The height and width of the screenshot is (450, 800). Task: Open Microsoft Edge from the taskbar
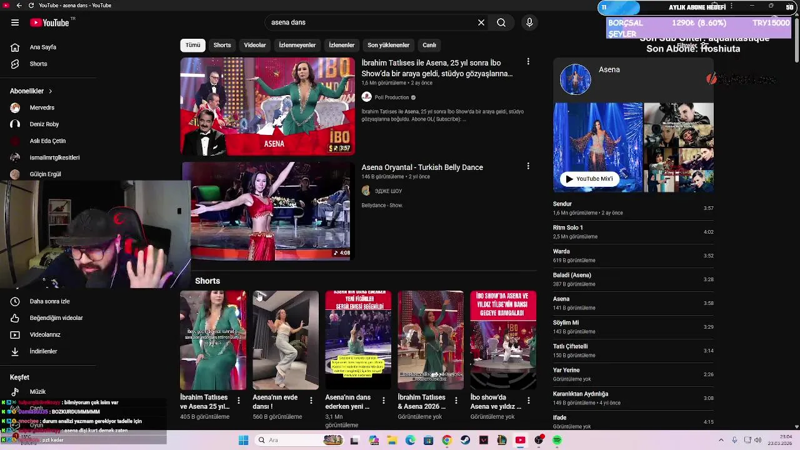(x=410, y=441)
